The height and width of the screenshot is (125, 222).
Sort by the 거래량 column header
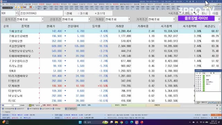point(119,26)
